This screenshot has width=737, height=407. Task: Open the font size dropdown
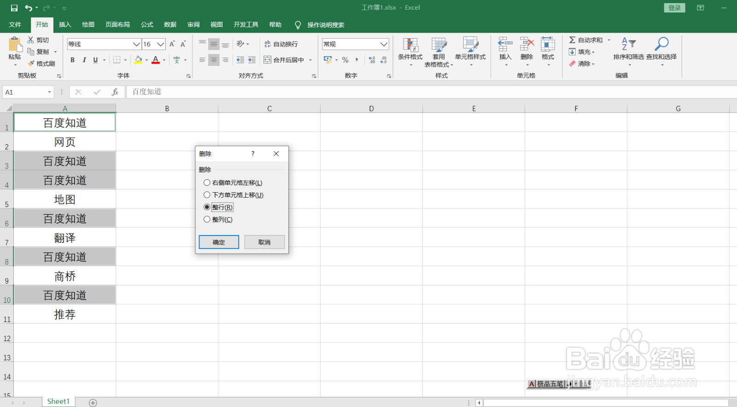click(x=161, y=44)
